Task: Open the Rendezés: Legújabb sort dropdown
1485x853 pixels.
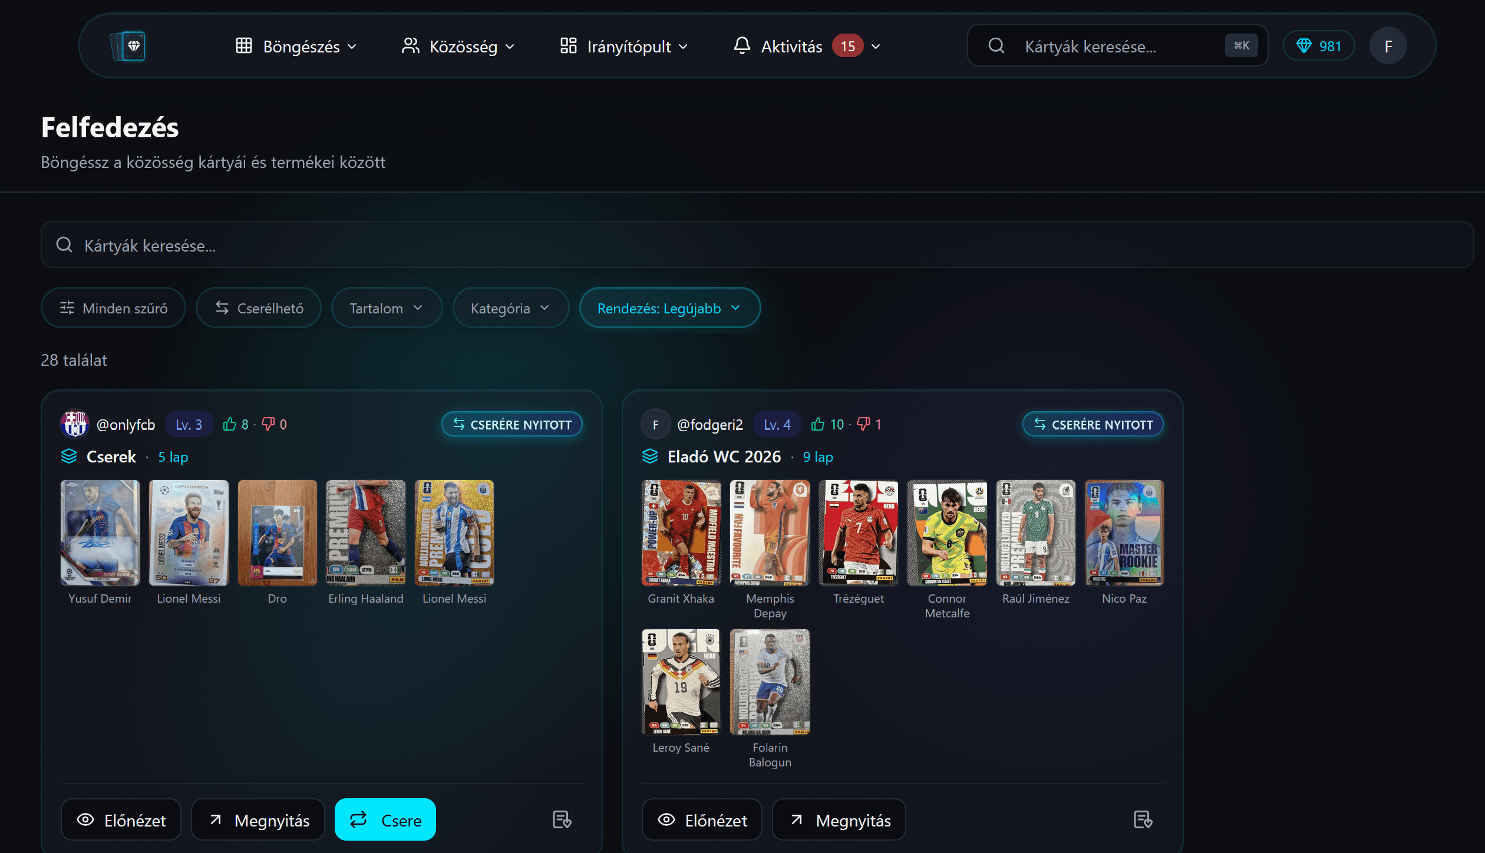Action: (x=669, y=308)
